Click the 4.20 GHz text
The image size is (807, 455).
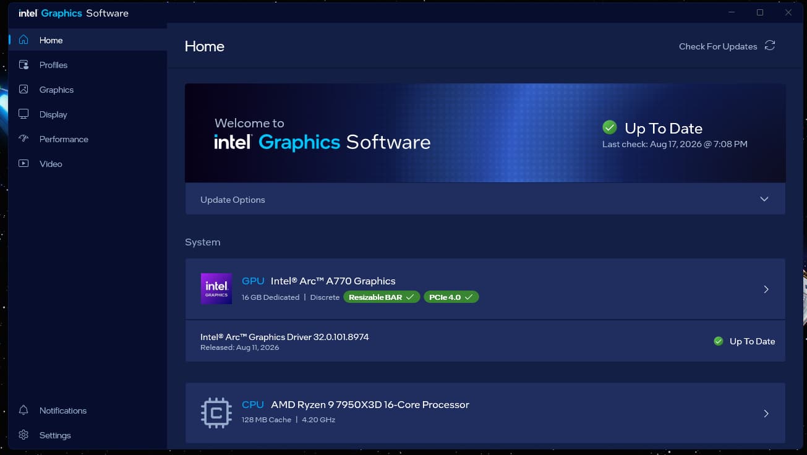[318, 420]
